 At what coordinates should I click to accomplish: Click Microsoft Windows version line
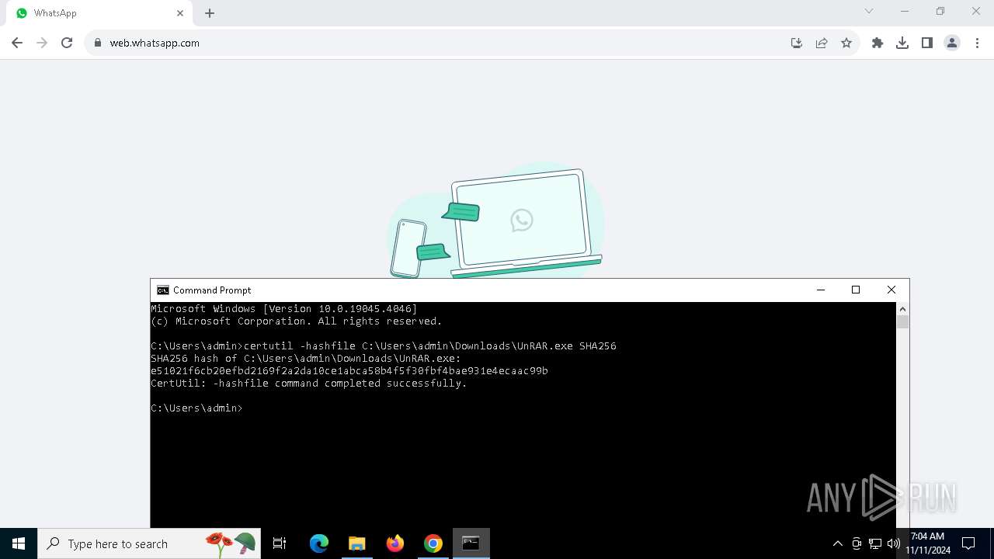coord(284,309)
